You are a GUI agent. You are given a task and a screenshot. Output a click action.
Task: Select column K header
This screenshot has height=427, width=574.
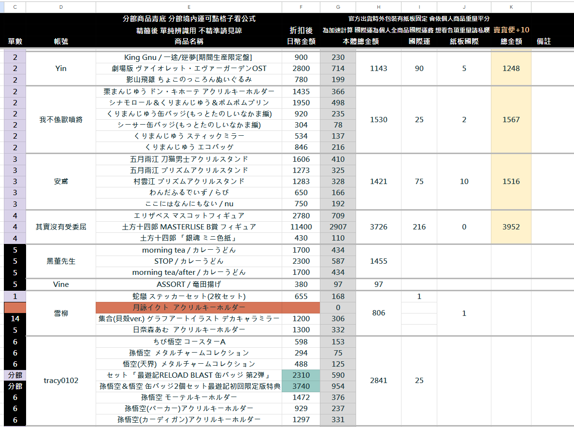(x=511, y=7)
